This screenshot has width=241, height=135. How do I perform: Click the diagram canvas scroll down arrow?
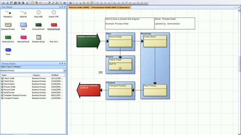pos(239,134)
